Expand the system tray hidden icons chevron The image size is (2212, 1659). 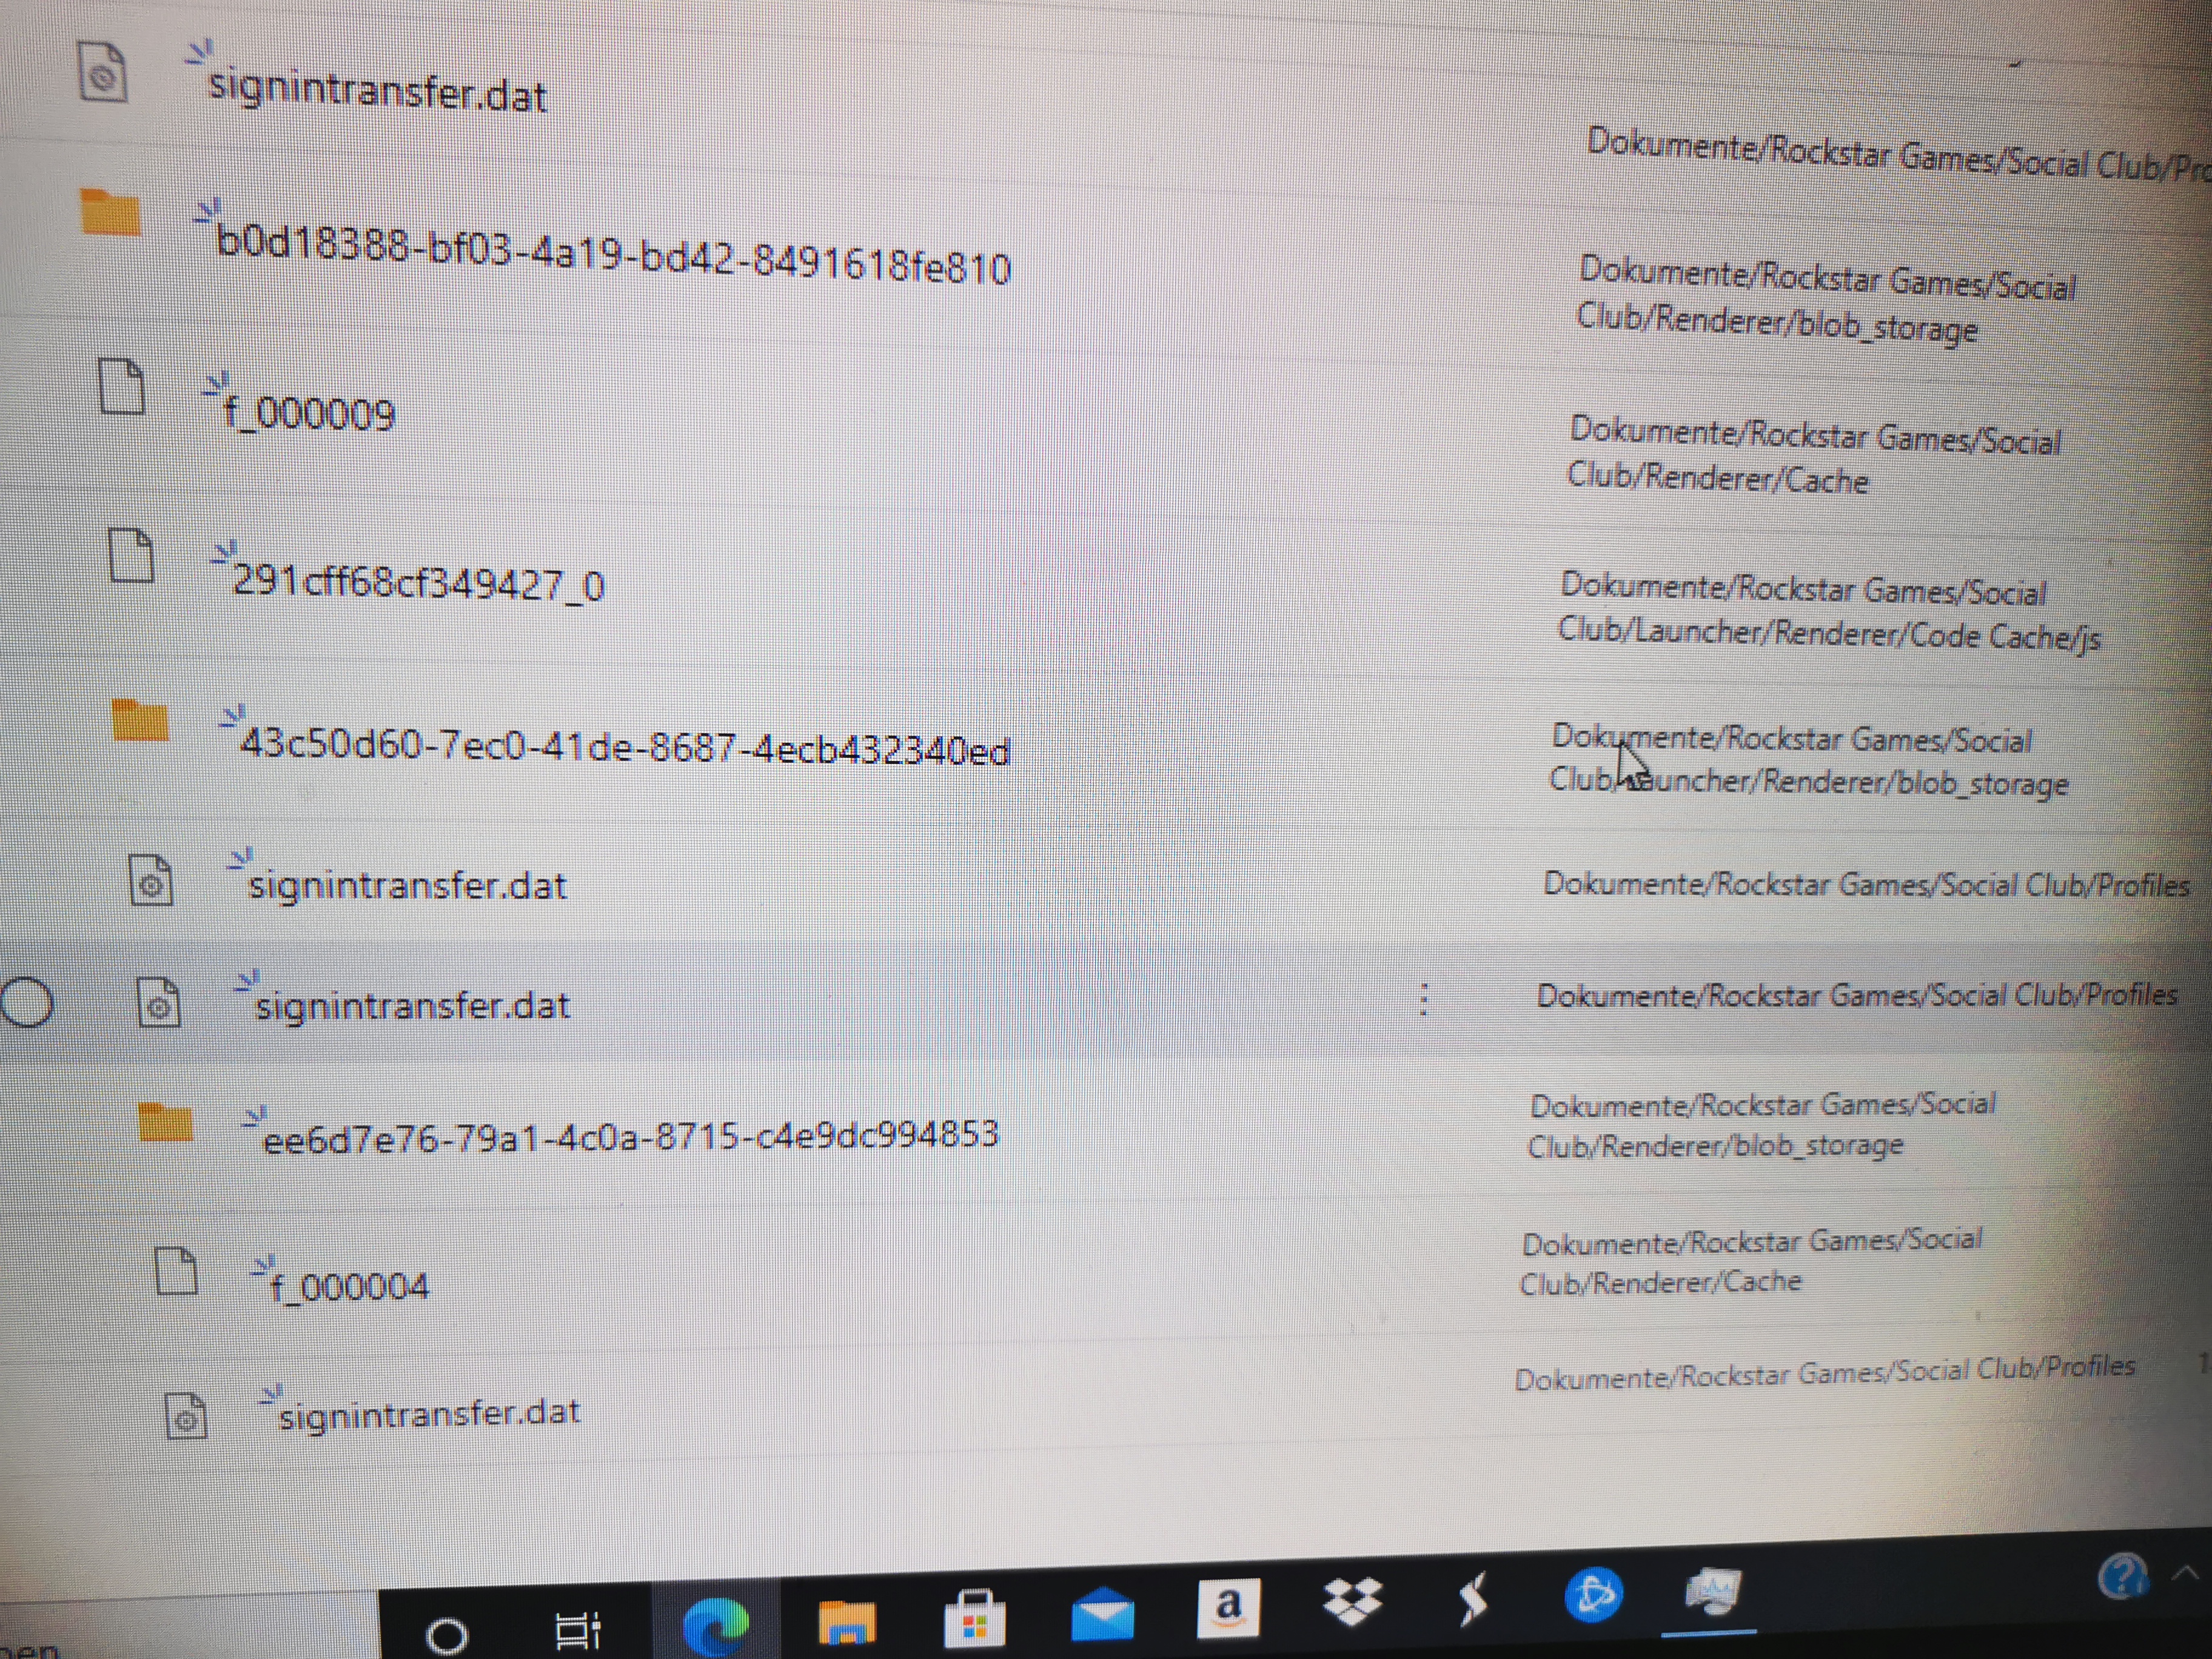2186,1573
